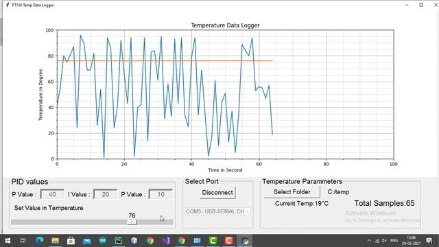Open Task View on the taskbar

[x=23, y=241]
